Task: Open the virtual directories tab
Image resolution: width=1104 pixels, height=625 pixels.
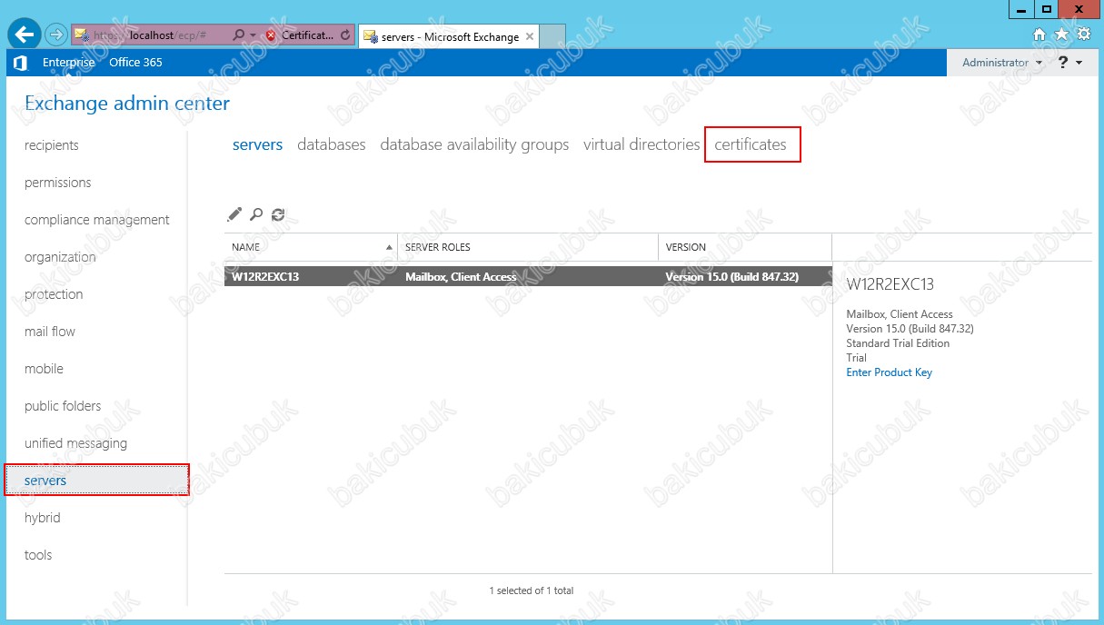Action: pyautogui.click(x=642, y=144)
